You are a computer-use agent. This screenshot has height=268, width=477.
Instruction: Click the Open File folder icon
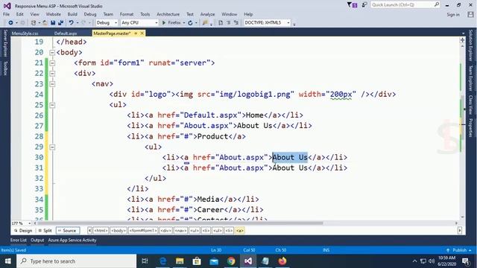tap(45, 23)
